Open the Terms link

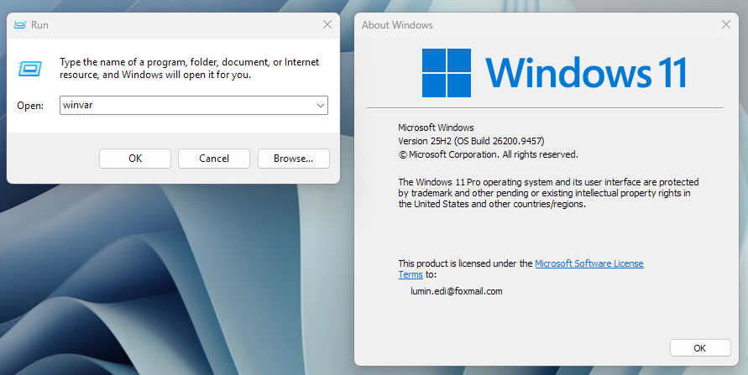pos(411,274)
